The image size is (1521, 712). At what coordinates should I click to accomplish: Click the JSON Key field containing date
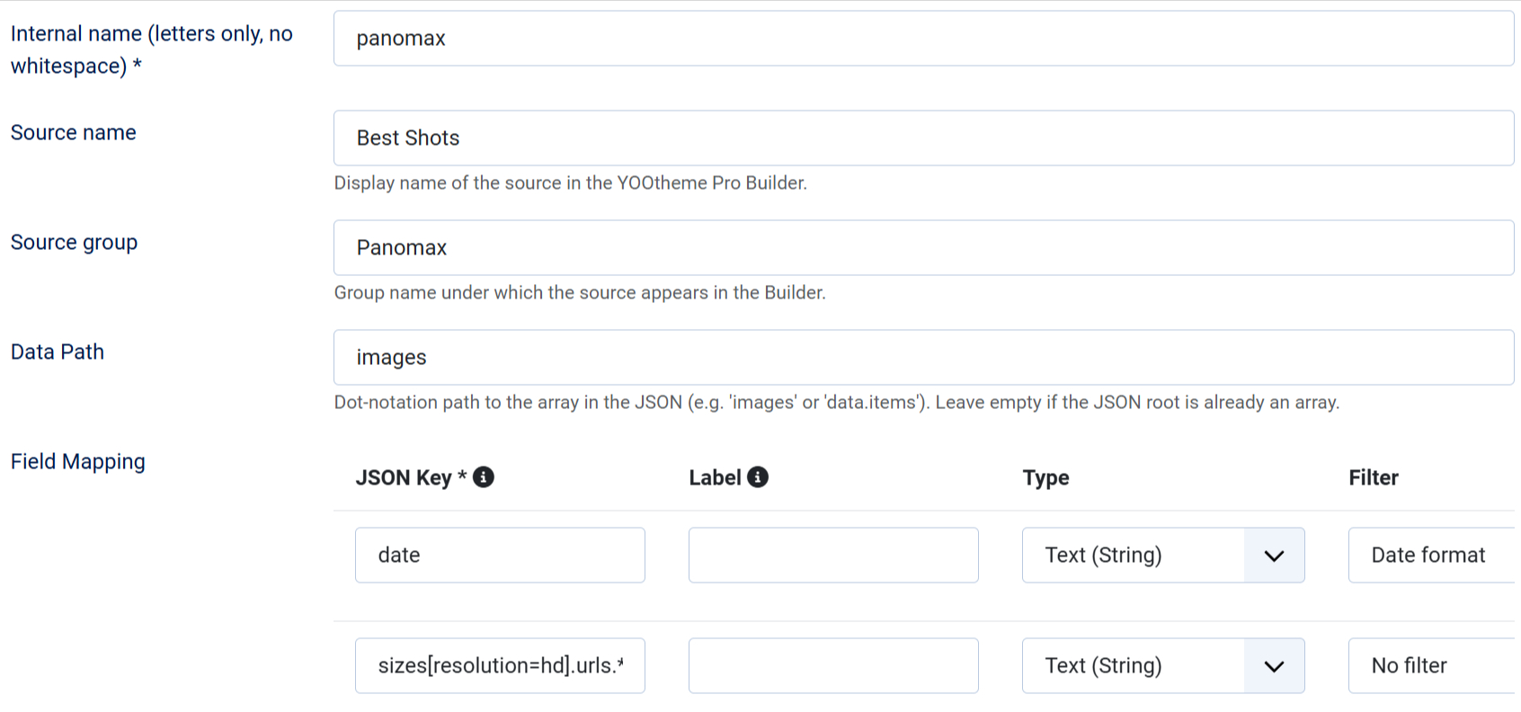click(500, 556)
